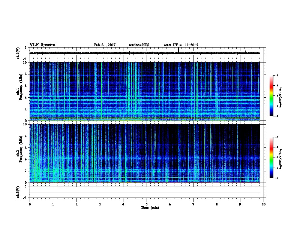The image size is (297, 229).
Task: Click the ch.1 spectrogram color scale bar
Action: 271,96
